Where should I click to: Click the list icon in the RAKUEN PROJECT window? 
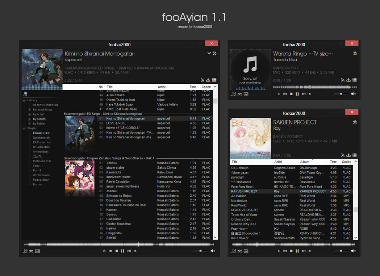pos(354,155)
